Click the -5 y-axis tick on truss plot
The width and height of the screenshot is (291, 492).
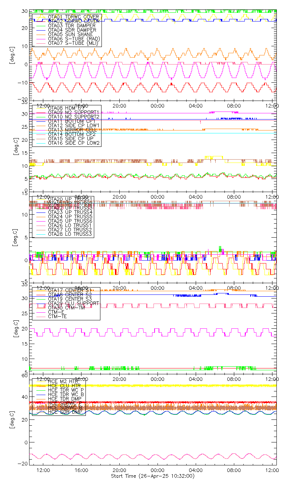(x=25, y=281)
